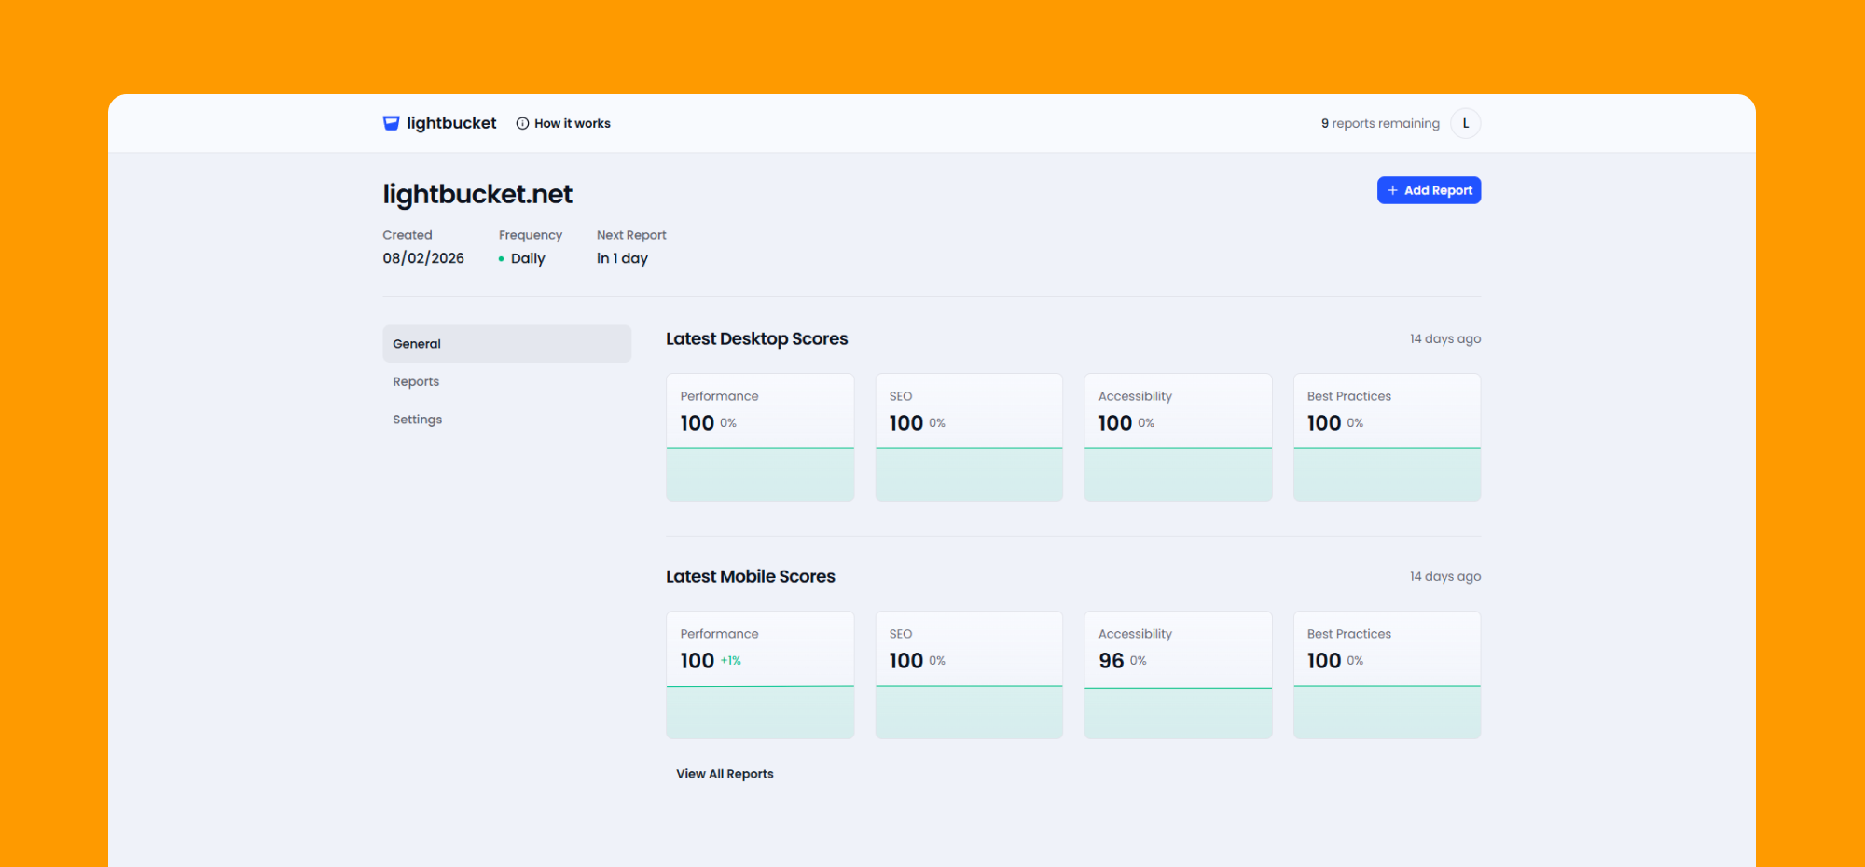Image resolution: width=1865 pixels, height=867 pixels.
Task: Open the desktop Performance score card
Action: click(760, 437)
